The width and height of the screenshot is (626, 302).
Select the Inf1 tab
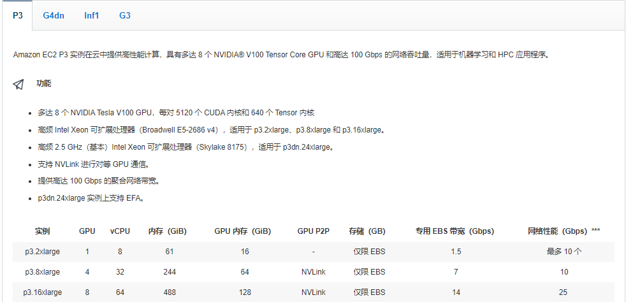(x=91, y=15)
